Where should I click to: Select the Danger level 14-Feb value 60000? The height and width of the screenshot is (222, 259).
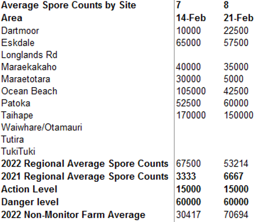click(188, 202)
